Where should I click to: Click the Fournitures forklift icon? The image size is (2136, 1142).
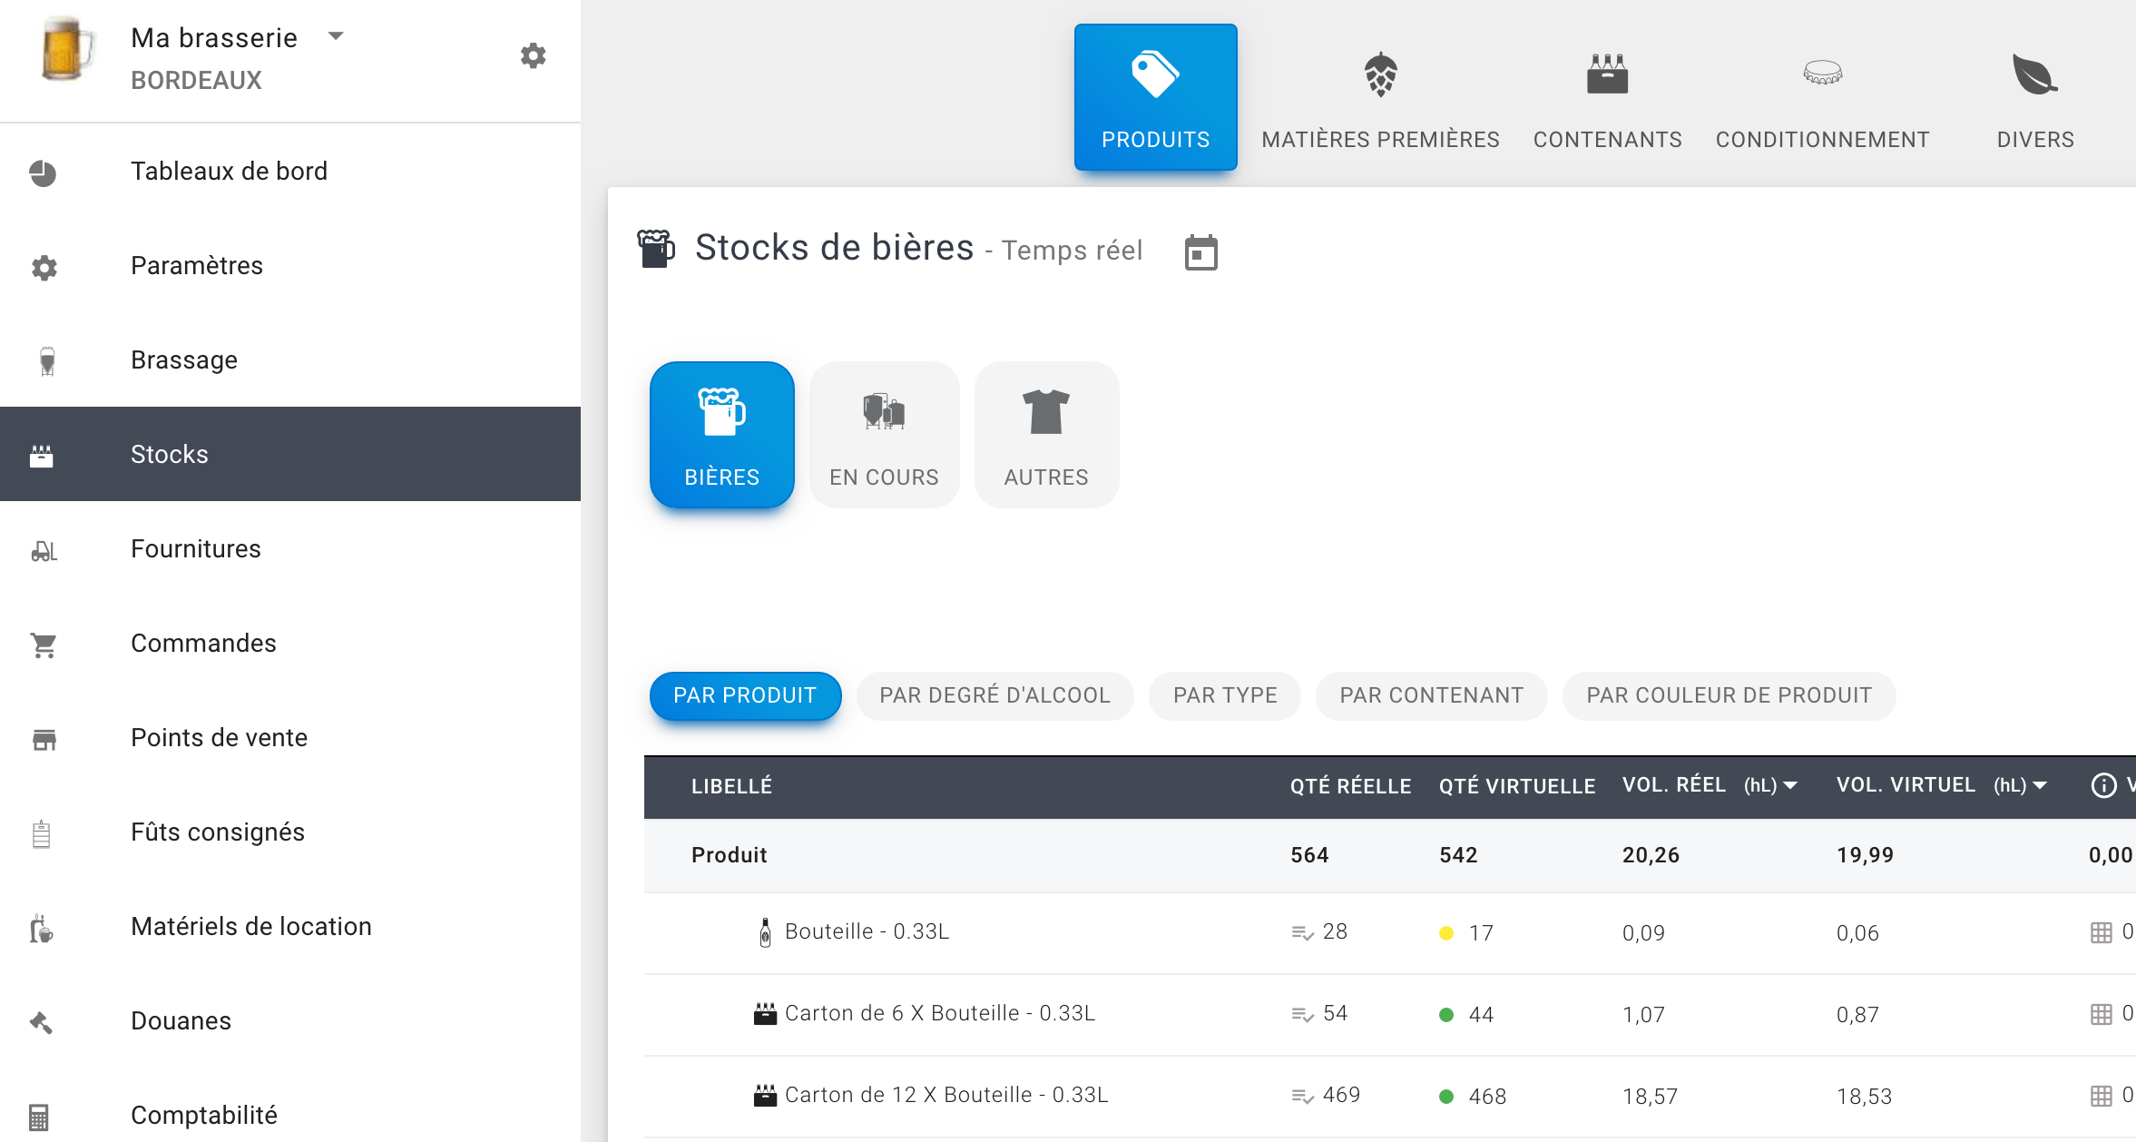point(44,551)
